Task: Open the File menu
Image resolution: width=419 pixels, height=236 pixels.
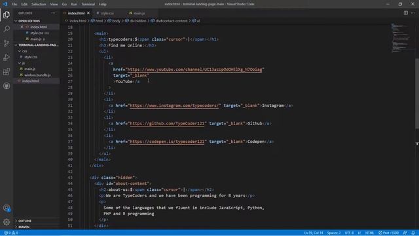Action: click(14, 4)
